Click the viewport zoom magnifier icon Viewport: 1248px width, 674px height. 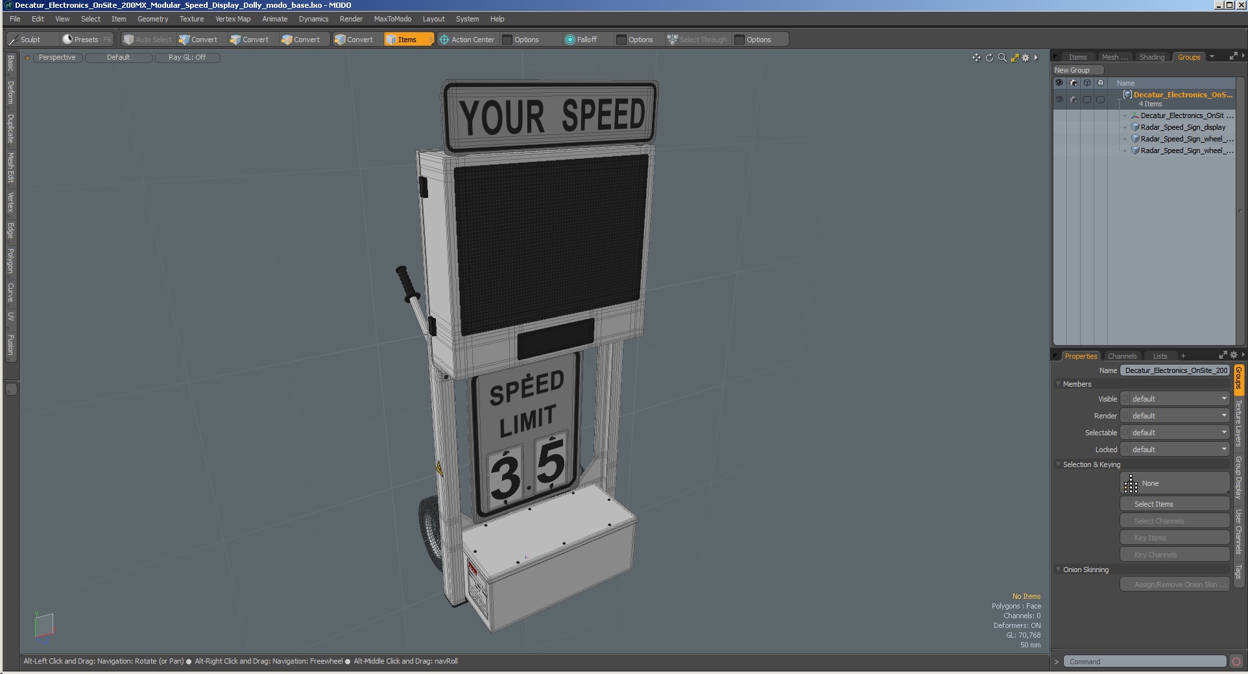click(x=1002, y=58)
